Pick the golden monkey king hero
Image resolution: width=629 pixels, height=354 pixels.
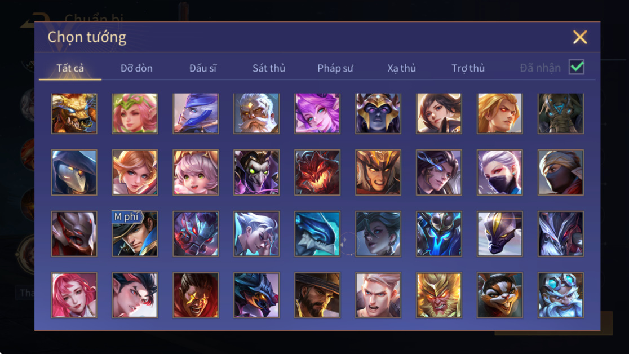(439, 295)
